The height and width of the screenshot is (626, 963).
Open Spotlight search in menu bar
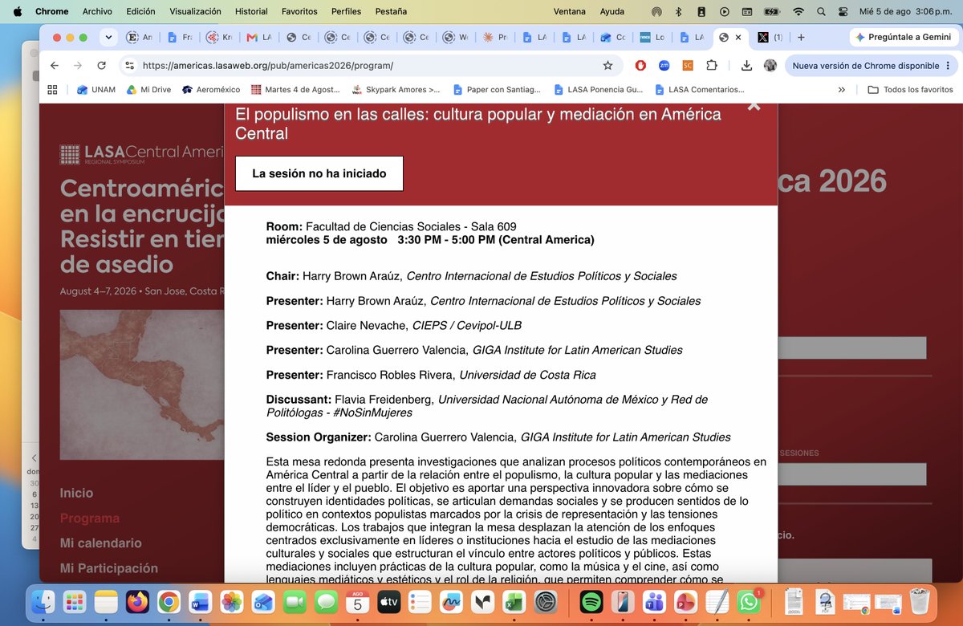820,11
